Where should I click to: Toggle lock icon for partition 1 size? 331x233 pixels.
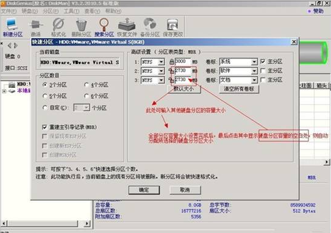click(172, 62)
